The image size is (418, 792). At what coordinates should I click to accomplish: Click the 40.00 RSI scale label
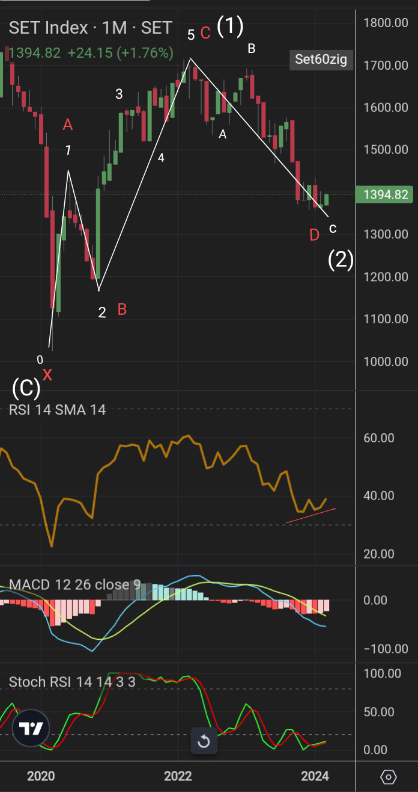click(380, 495)
